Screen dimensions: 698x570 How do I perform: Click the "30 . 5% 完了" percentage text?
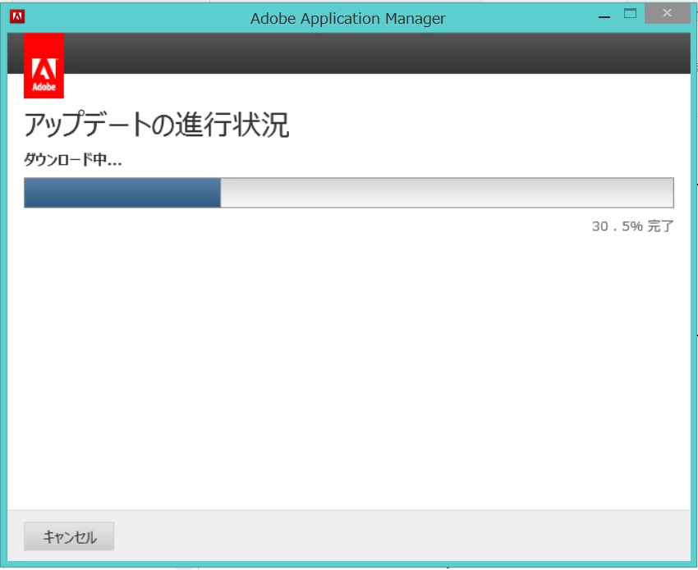(632, 226)
